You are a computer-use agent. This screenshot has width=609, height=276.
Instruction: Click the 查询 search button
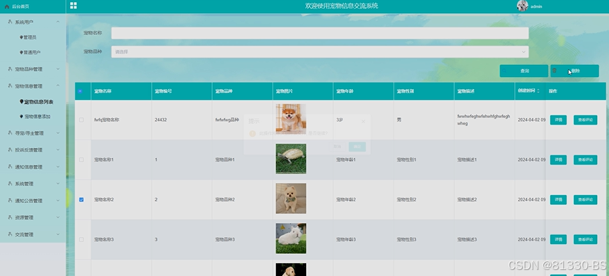524,71
